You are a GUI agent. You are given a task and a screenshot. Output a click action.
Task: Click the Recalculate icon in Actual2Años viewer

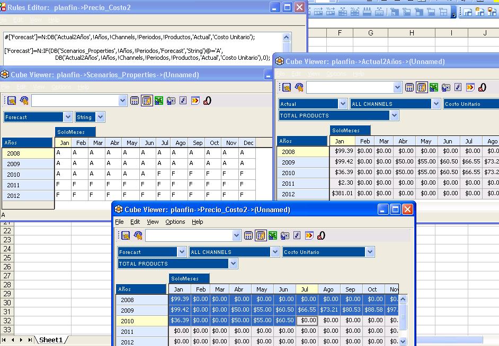(x=409, y=87)
